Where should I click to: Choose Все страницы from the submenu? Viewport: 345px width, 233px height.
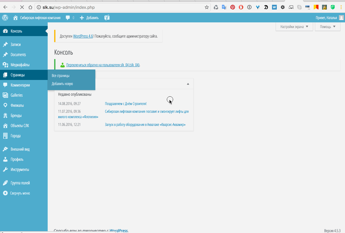coord(60,76)
